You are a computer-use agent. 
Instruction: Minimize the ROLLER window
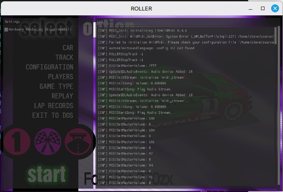coord(250,8)
